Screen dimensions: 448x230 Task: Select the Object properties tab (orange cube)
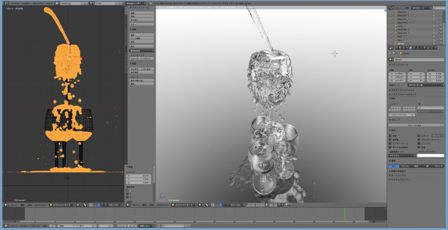point(411,48)
